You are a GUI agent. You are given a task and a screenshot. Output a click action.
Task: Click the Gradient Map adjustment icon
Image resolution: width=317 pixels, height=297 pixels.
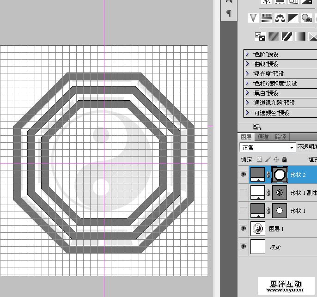(300, 36)
